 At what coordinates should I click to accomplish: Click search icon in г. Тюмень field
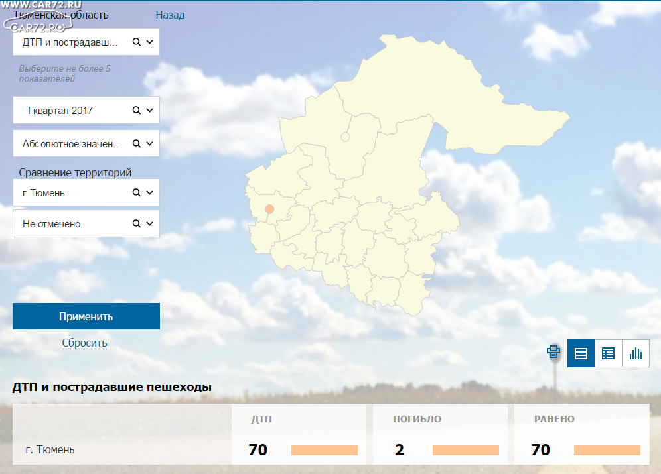tap(136, 192)
